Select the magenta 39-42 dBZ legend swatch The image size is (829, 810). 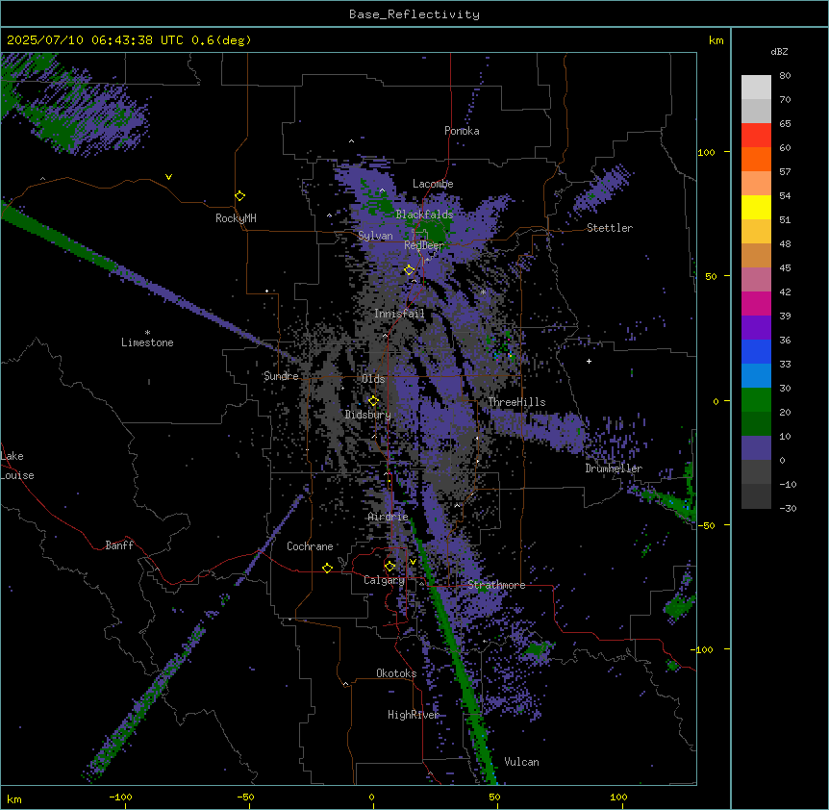[x=756, y=303]
